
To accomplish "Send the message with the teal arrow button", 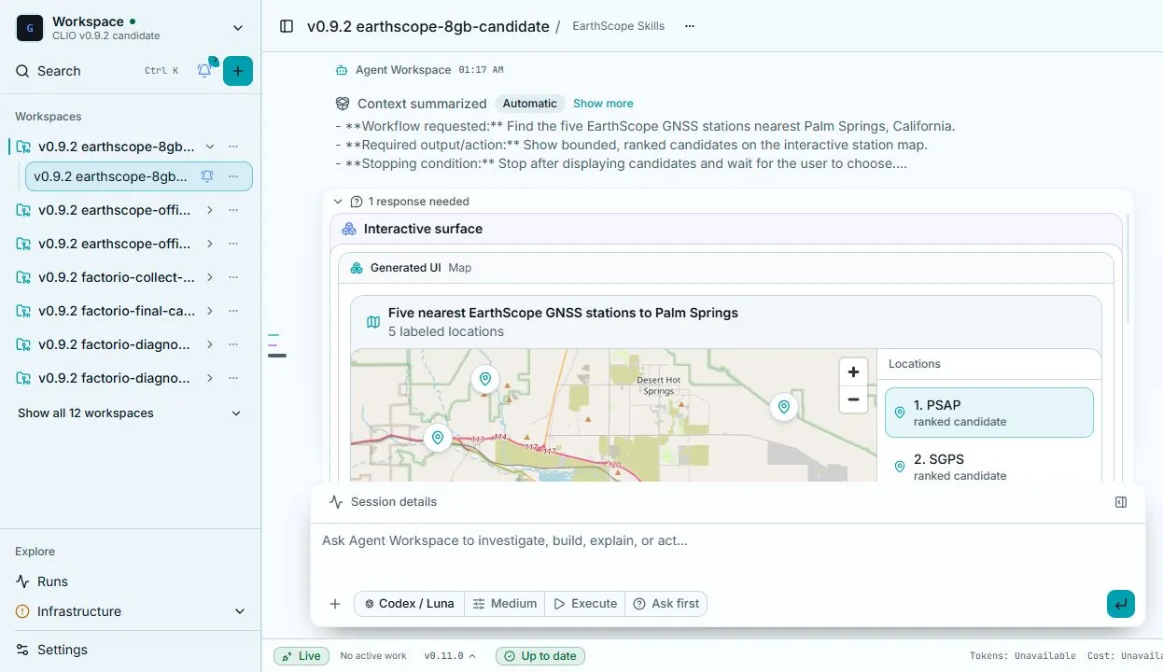I will [1121, 604].
